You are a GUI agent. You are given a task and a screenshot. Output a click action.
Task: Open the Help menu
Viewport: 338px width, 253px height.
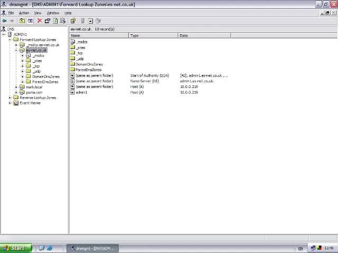tap(68, 13)
